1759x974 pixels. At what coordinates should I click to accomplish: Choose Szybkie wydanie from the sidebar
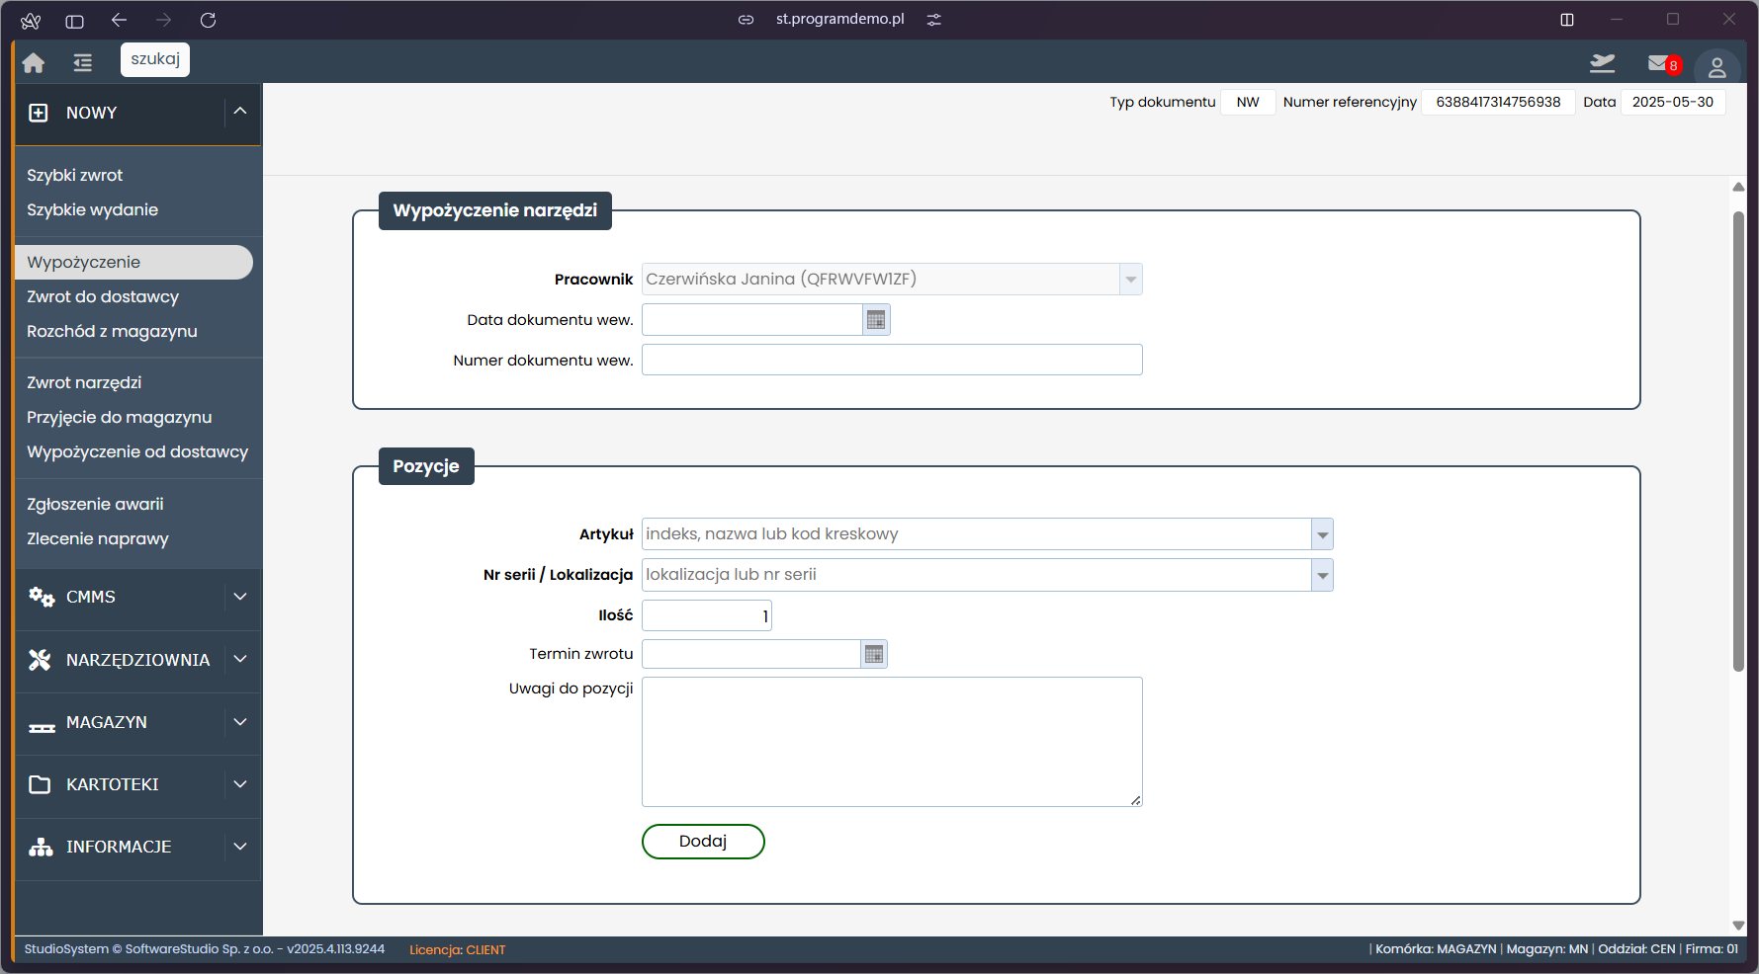pos(92,209)
